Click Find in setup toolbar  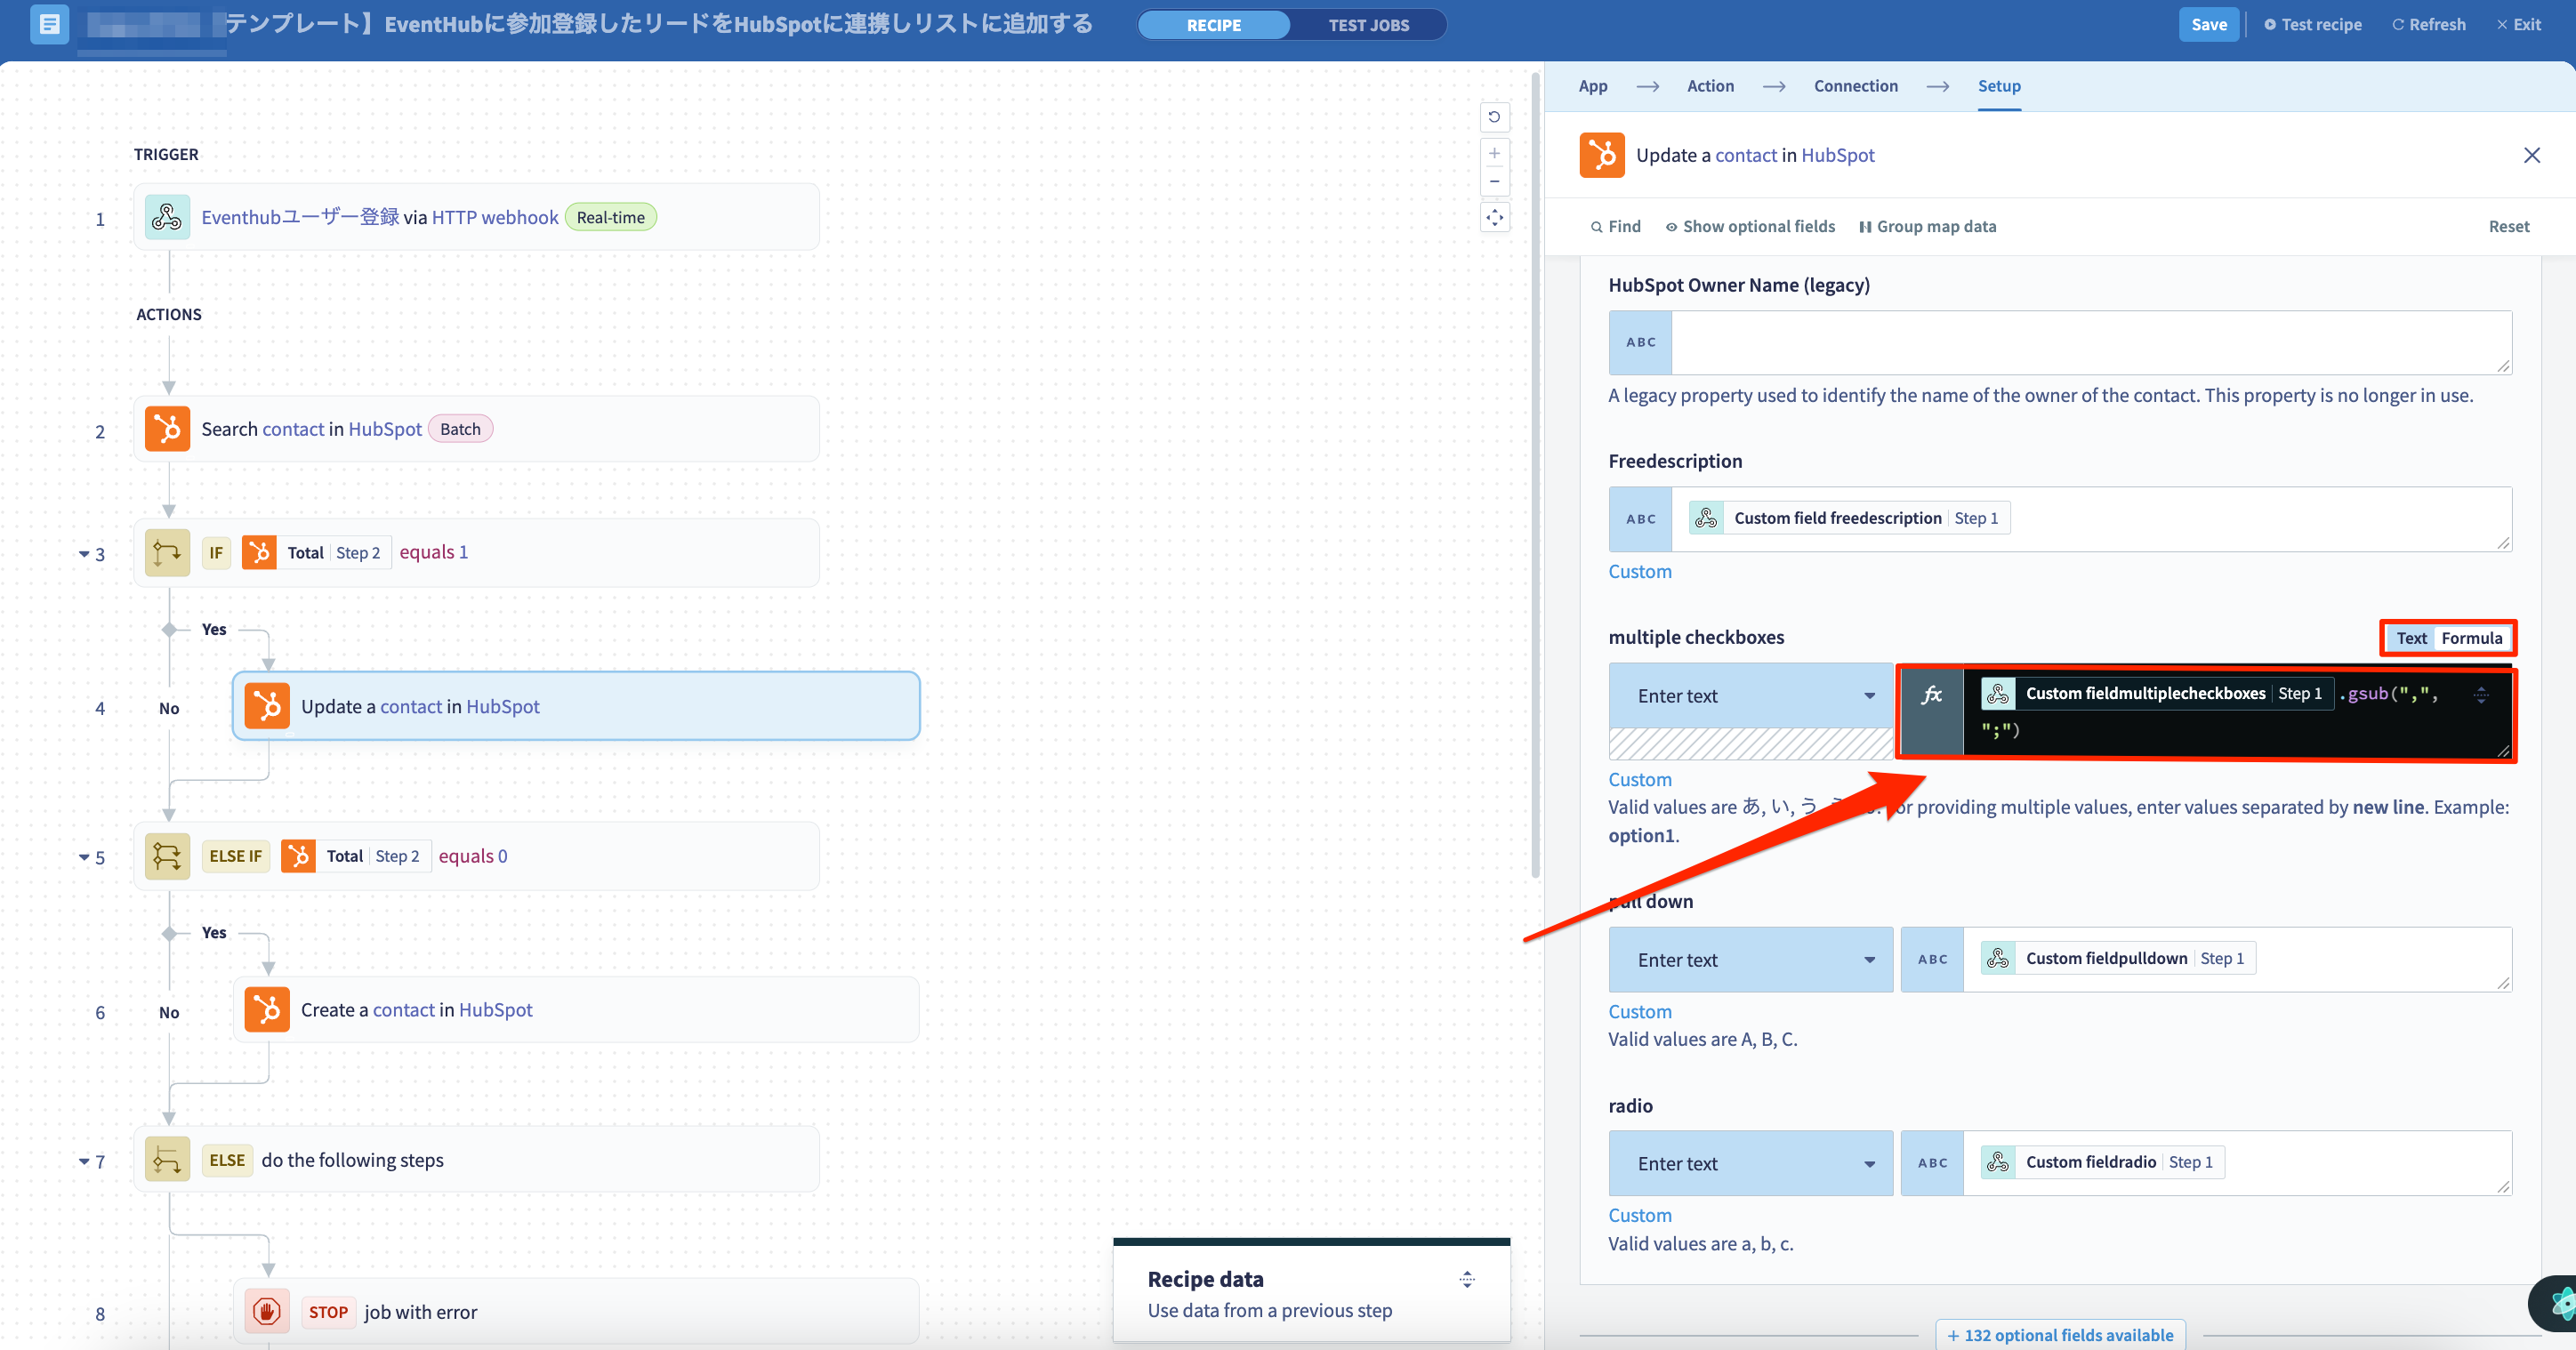1615,226
